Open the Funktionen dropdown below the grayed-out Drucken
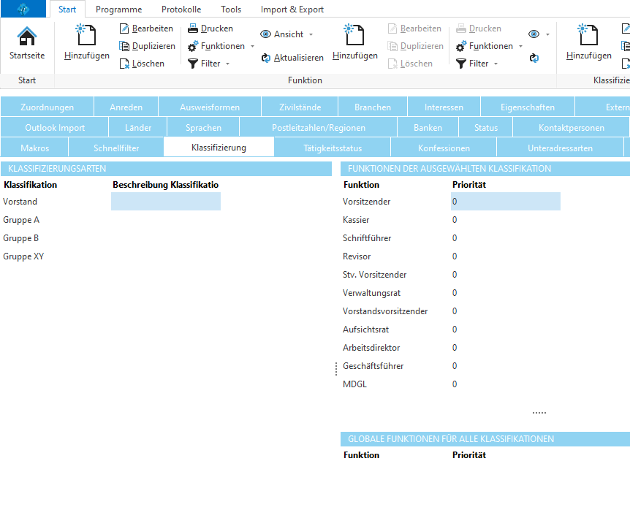The image size is (630, 510). 489,46
